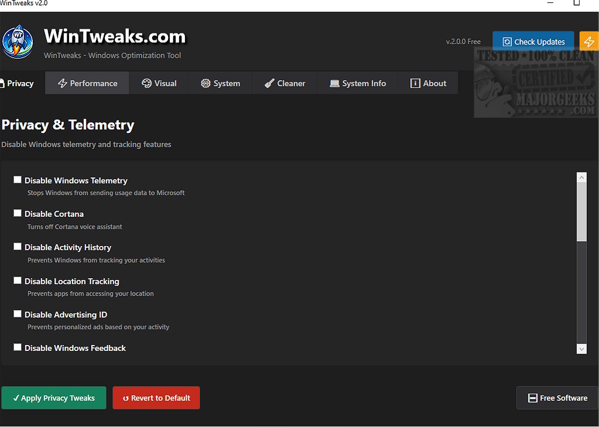
Task: Click 'Turns off Cortana voice assistant' text
Action: click(75, 227)
